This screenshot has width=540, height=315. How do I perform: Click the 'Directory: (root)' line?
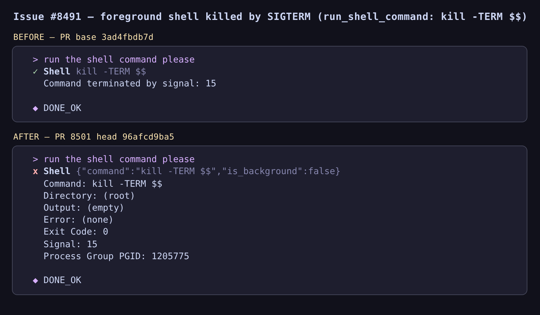(89, 196)
